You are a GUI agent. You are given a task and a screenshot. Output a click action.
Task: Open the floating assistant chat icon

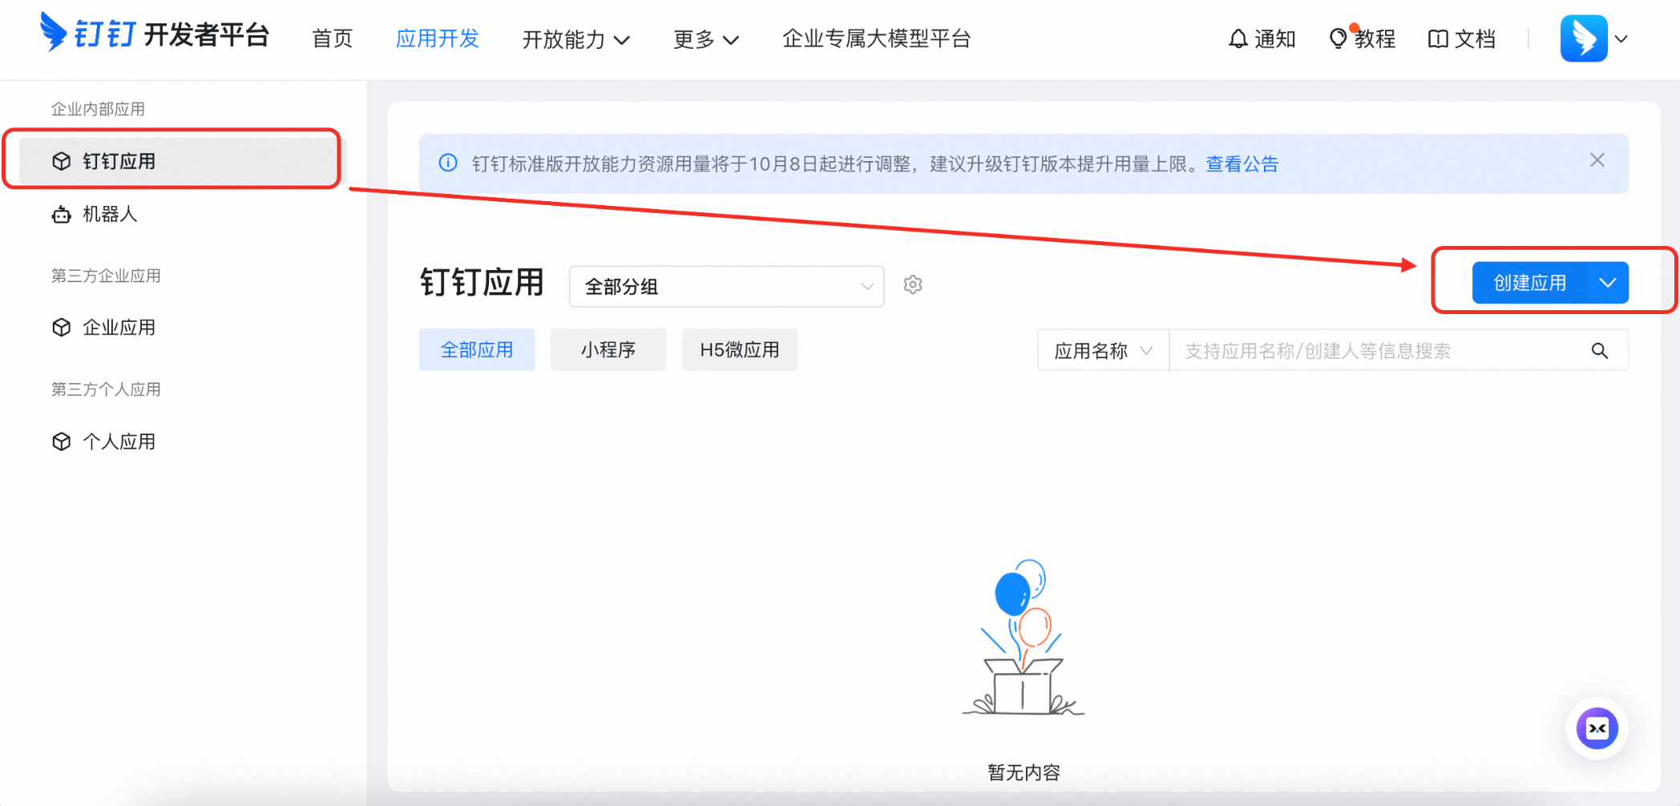1597,728
